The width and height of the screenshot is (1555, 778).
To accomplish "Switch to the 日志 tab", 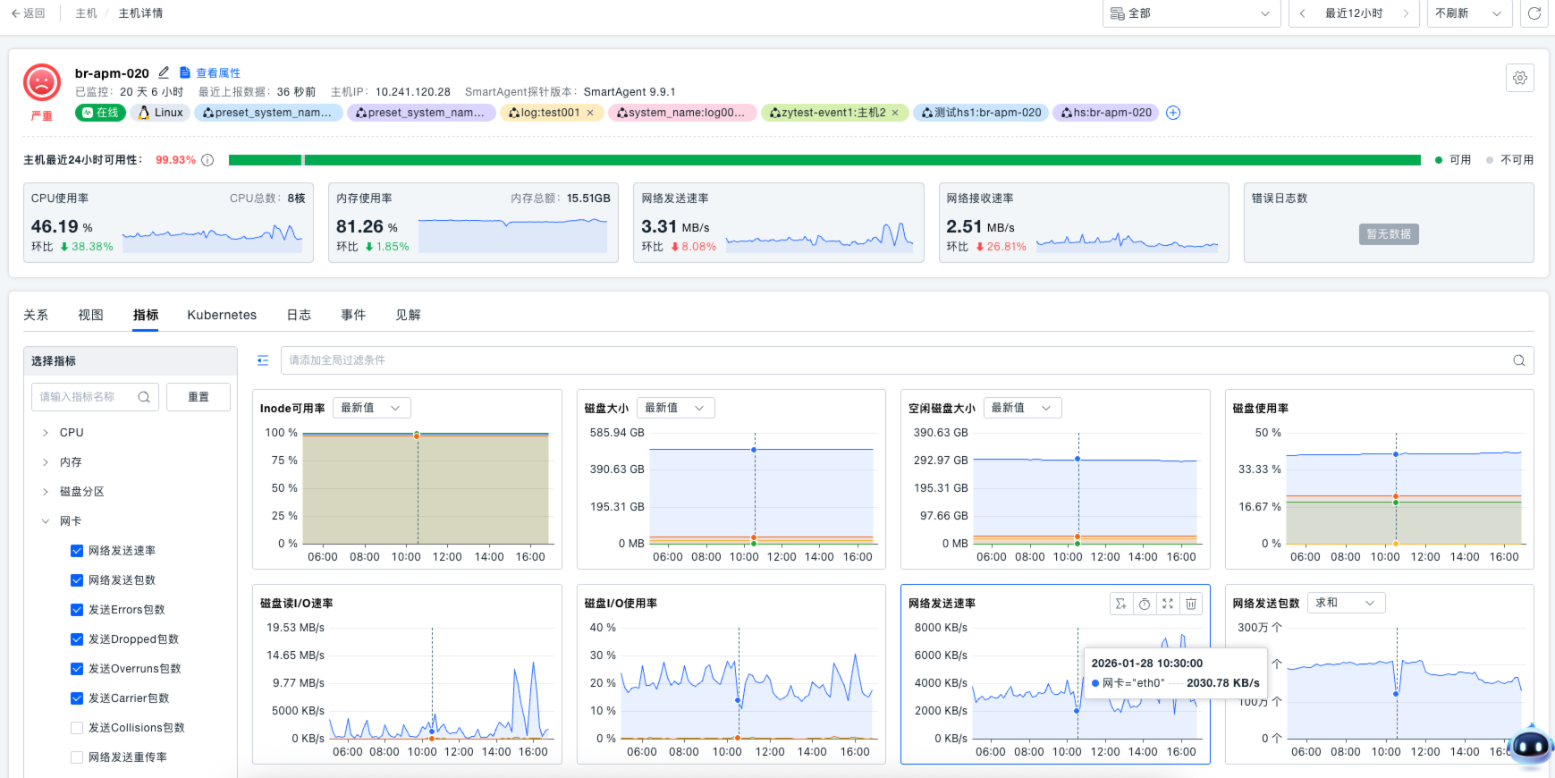I will pos(299,315).
